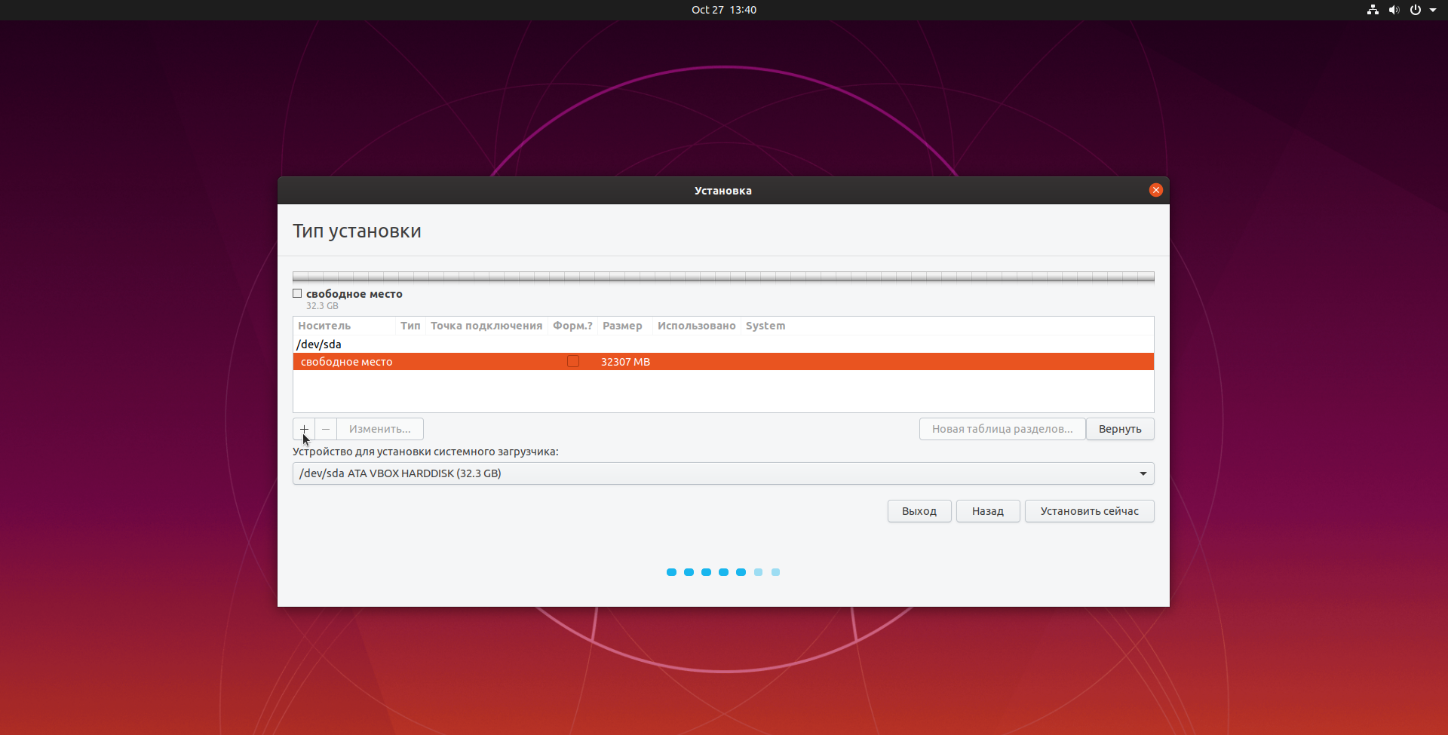Expand the system menu arrow in top bar
This screenshot has height=735, width=1448.
coord(1433,10)
